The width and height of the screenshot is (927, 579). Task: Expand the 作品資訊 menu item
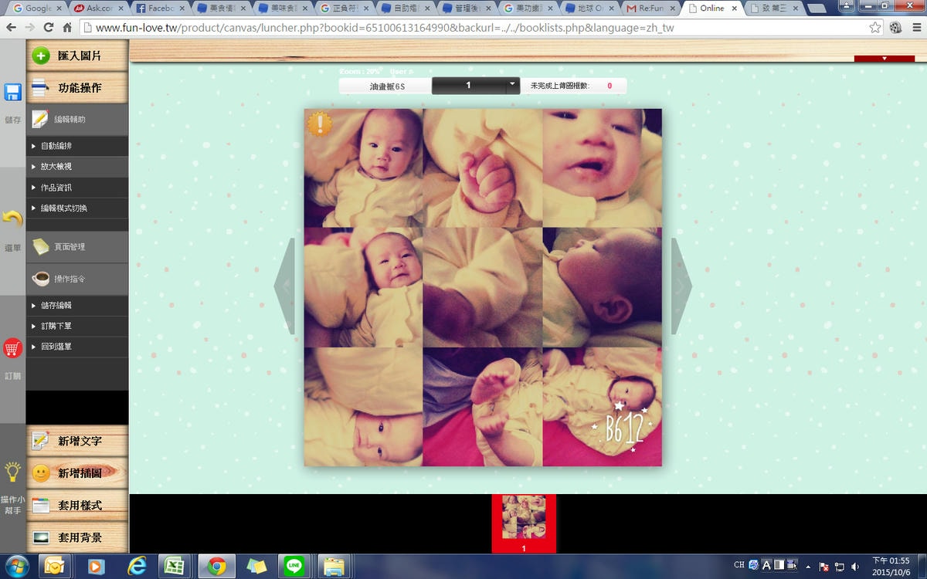point(77,187)
